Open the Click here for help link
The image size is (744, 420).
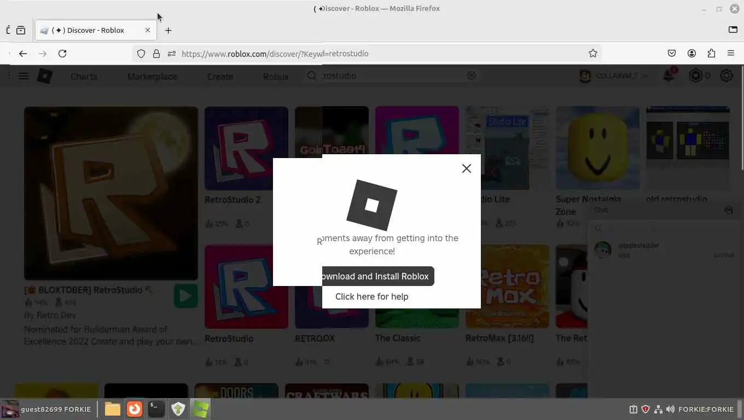pos(371,296)
